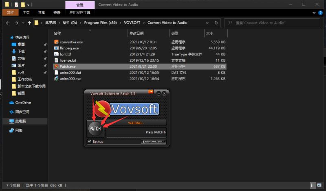
Task: Go up one folder level
Action: coord(29,23)
